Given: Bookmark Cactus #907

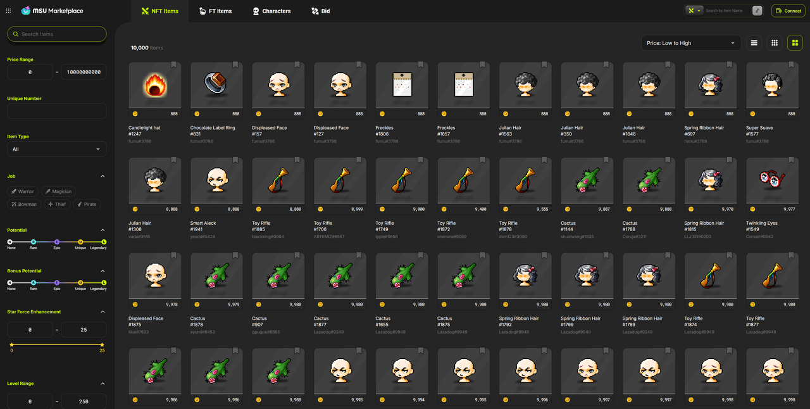Looking at the screenshot, I should [297, 256].
